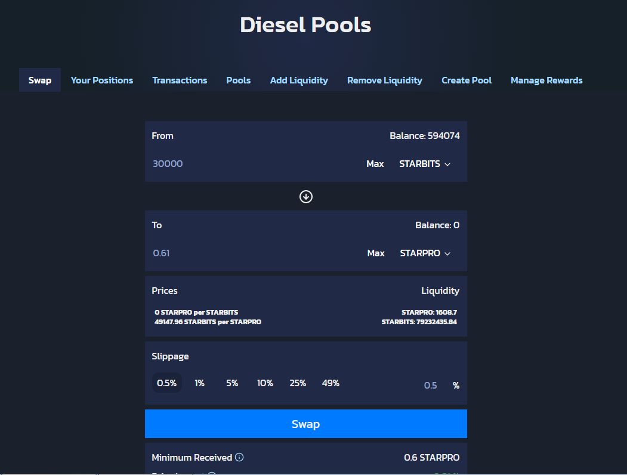
Task: Click '49147.96 STARBITS per STARPRO' price
Action: coord(208,322)
